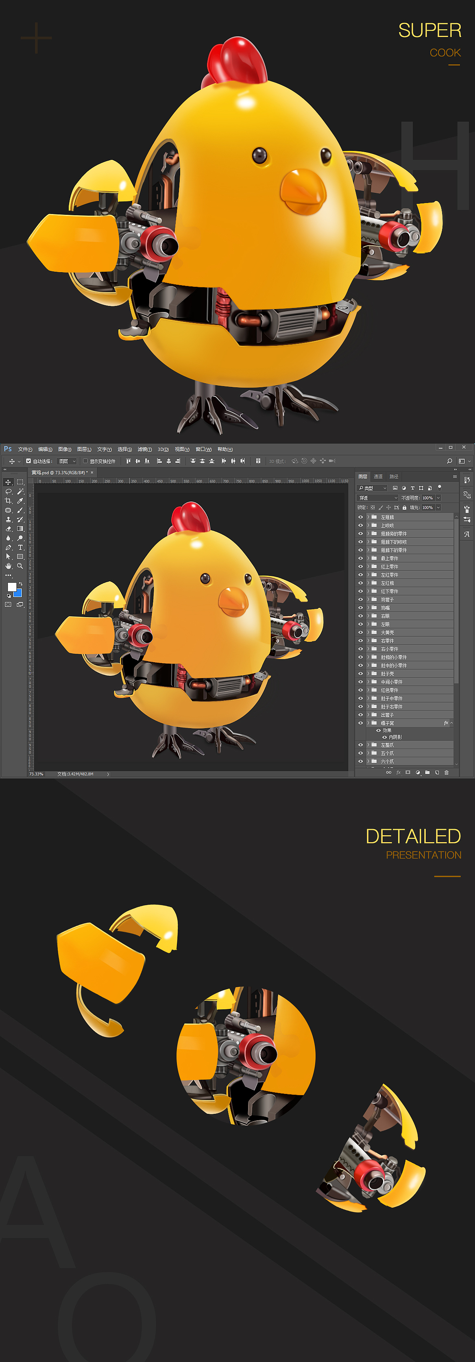Click the new adjustment layer half-circle icon
The height and width of the screenshot is (1362, 475).
[418, 773]
